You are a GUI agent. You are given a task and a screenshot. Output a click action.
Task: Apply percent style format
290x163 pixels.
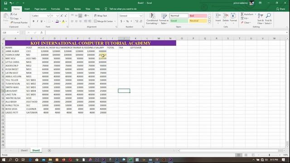pos(127,21)
